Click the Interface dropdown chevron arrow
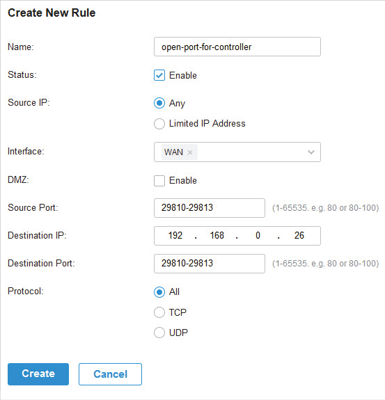Screen dimensions: 385x400 pyautogui.click(x=311, y=152)
